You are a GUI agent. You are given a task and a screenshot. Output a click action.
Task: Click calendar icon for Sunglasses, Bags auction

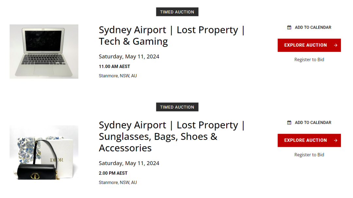click(289, 123)
